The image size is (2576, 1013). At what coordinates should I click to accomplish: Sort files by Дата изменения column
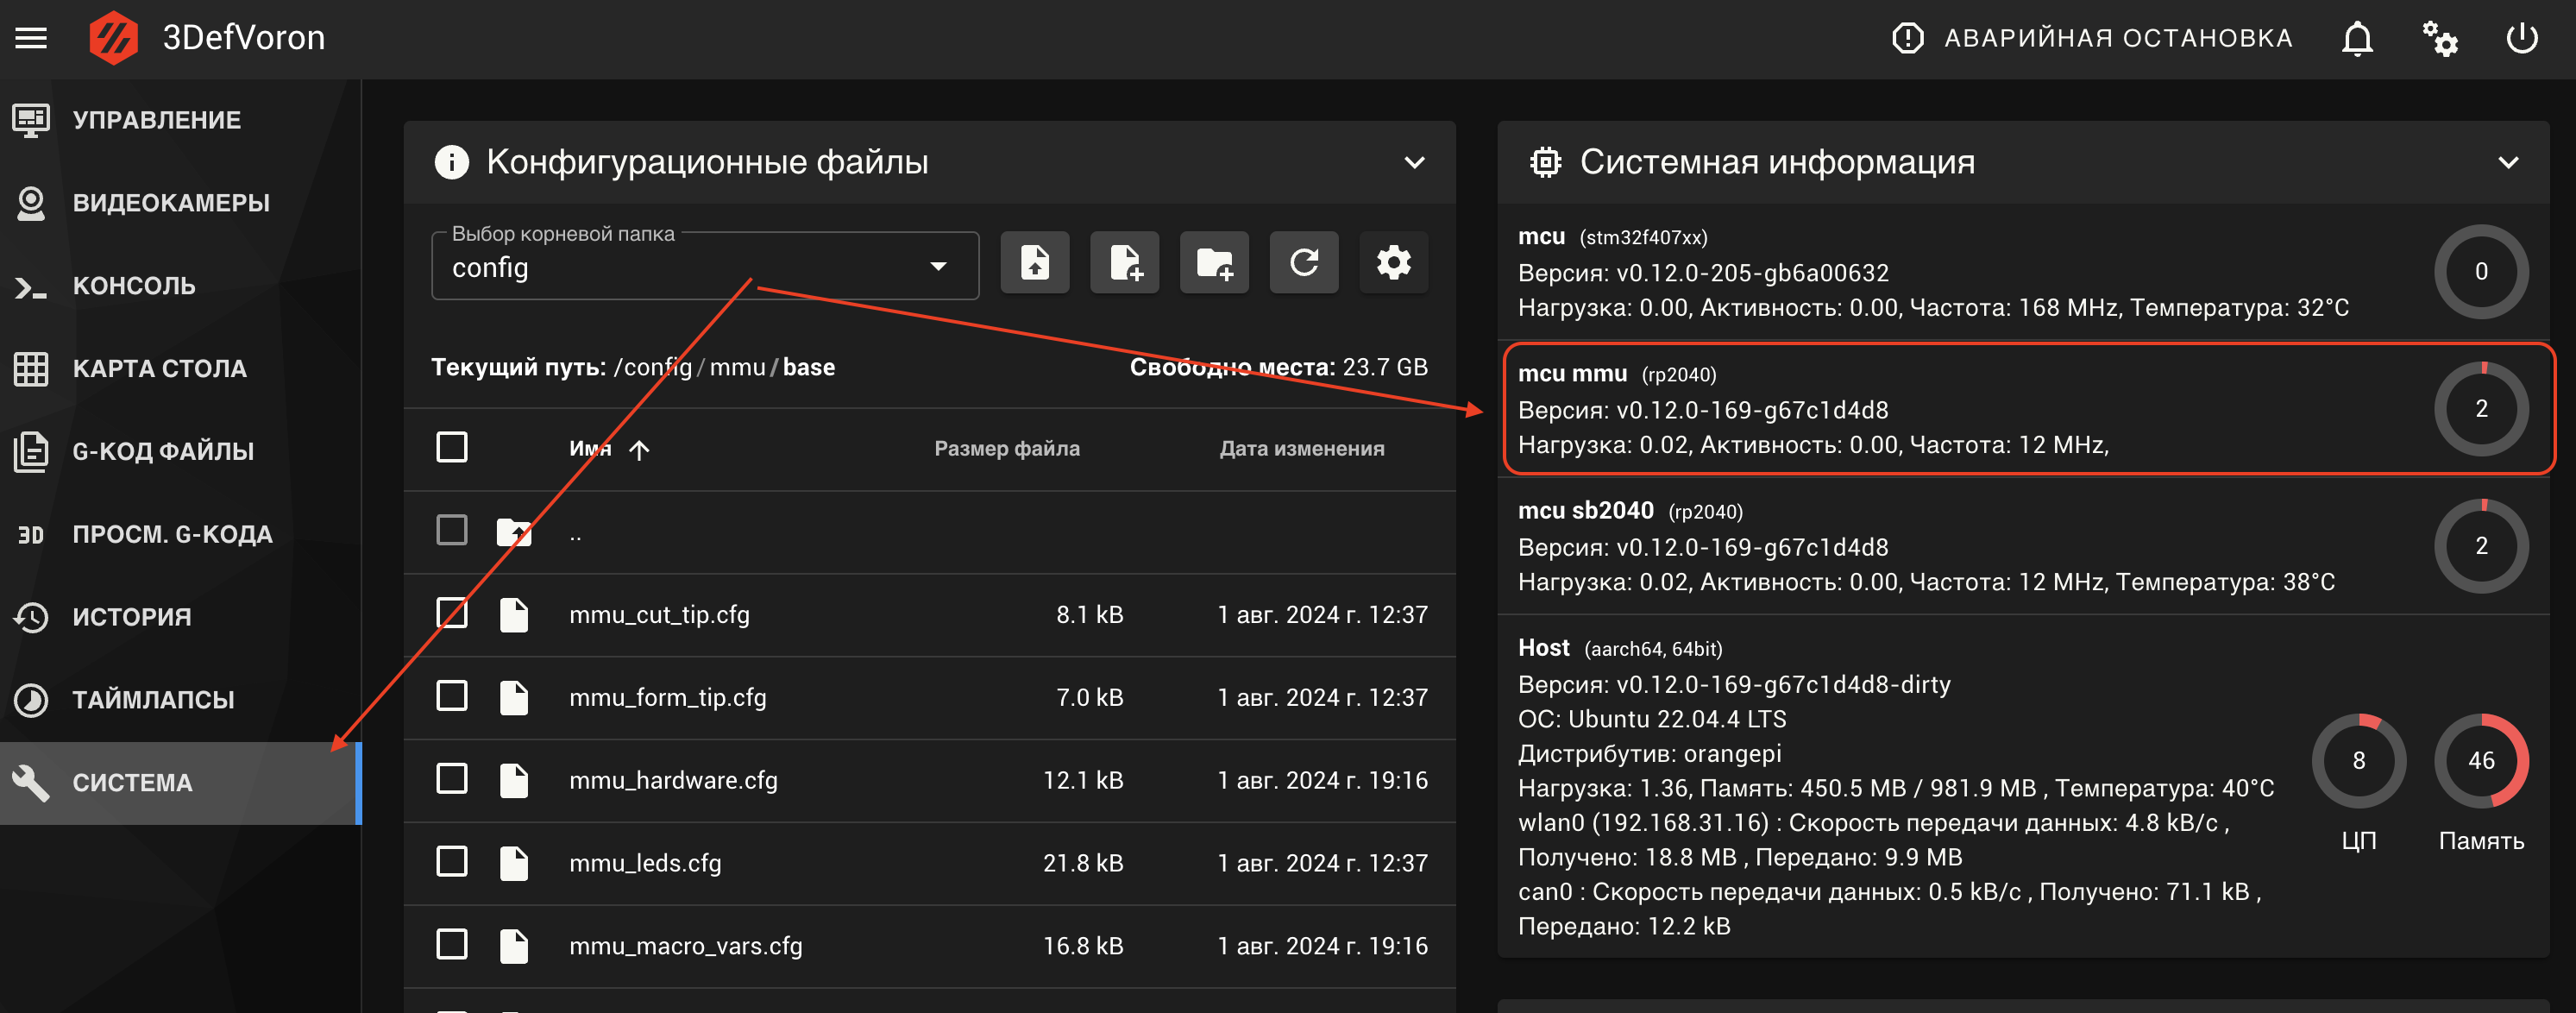pos(1302,449)
